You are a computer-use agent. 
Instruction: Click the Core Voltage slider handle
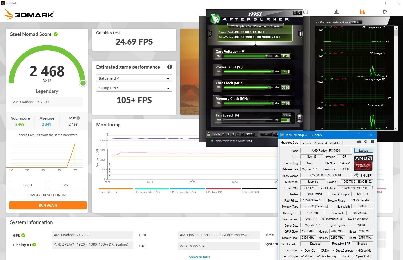click(x=267, y=56)
